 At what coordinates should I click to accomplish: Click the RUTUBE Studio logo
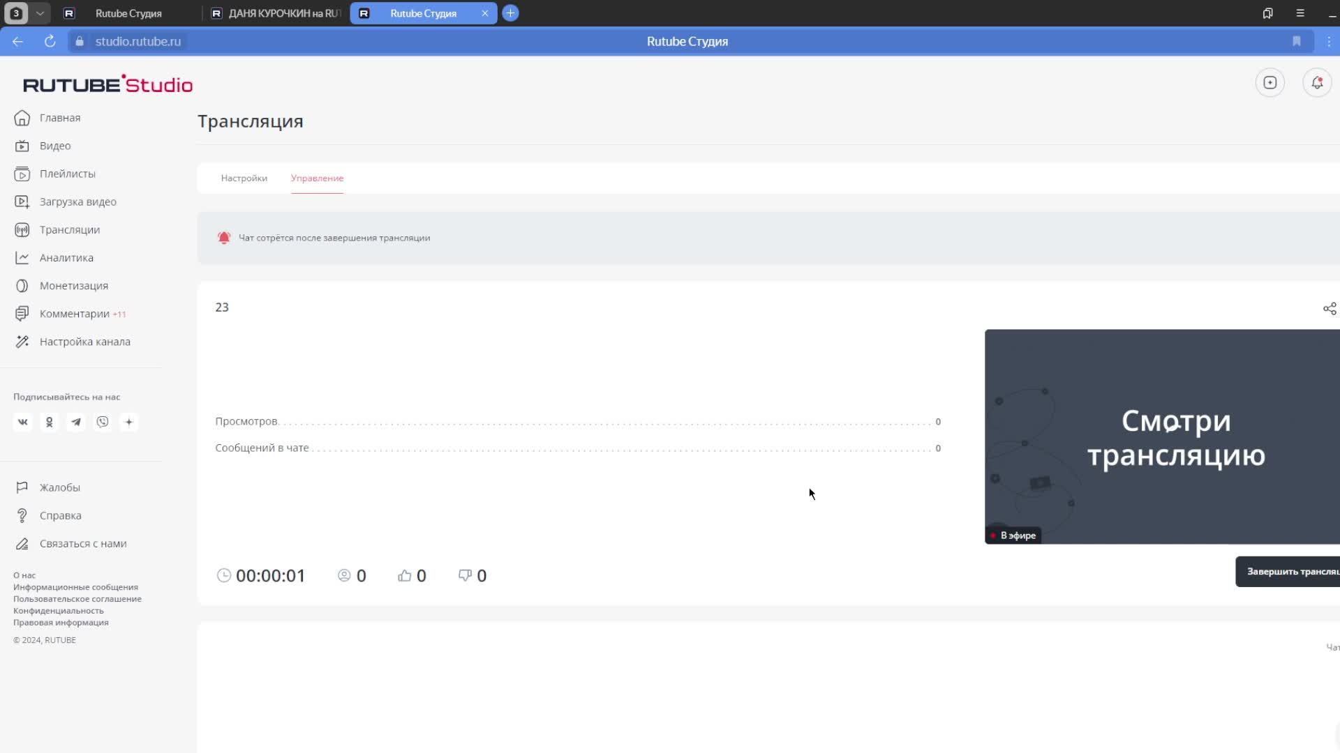[107, 84]
